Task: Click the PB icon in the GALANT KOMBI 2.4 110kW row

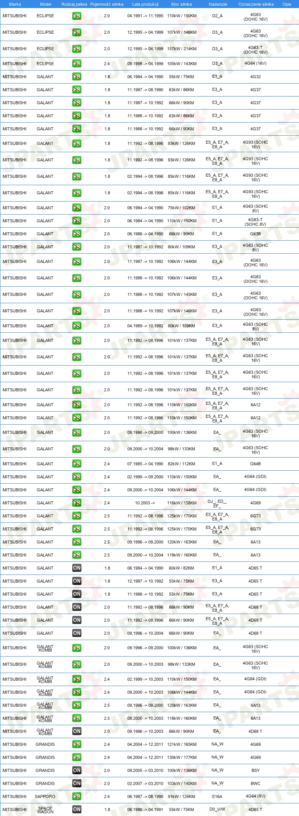Action: [x=76, y=679]
